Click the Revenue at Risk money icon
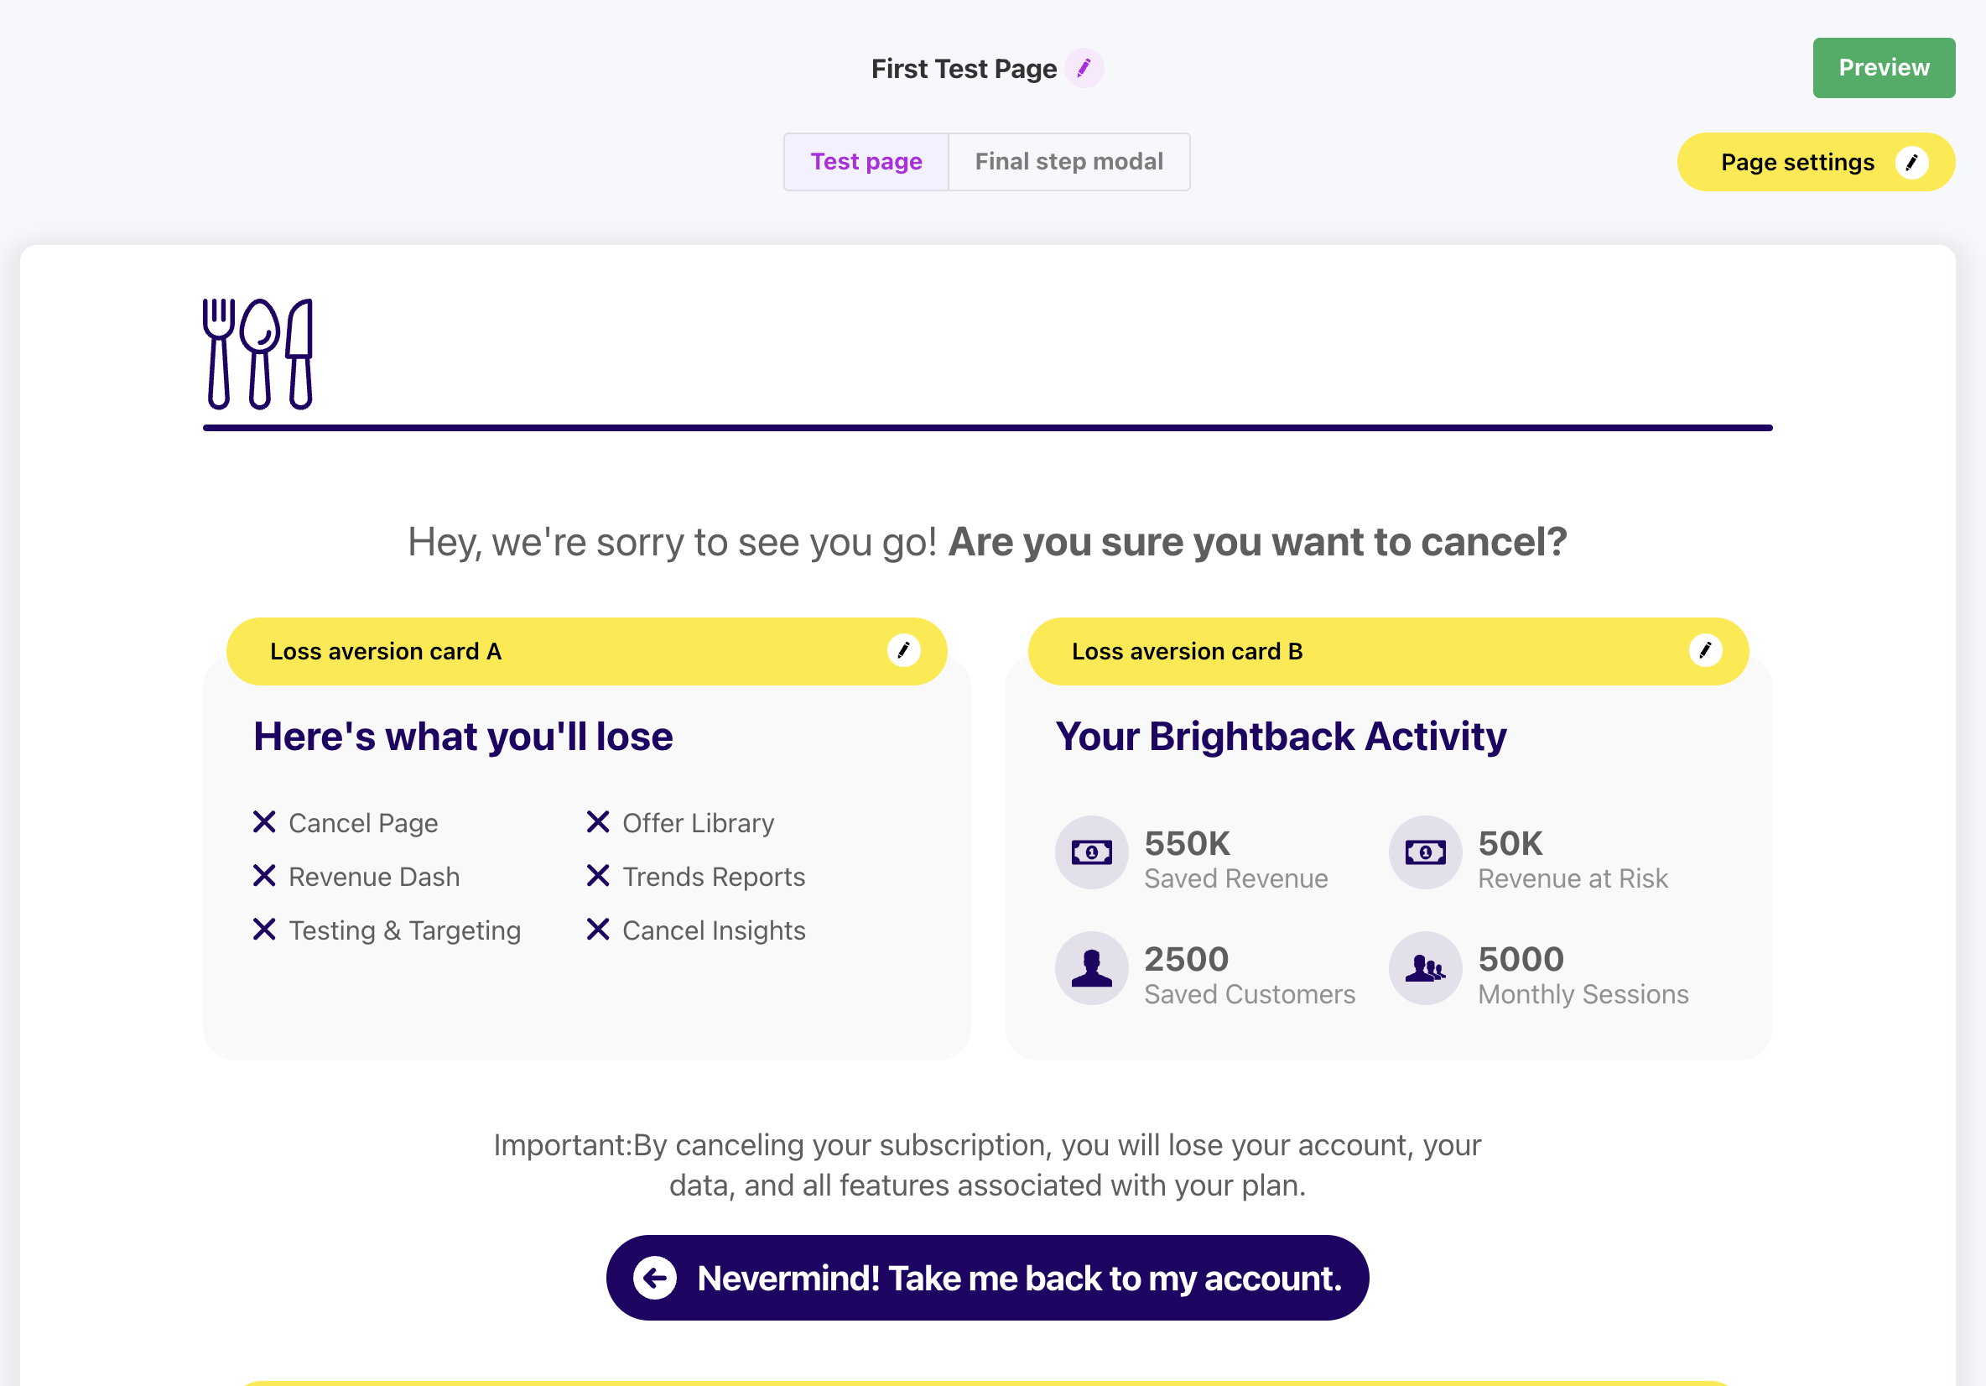This screenshot has width=1986, height=1386. pos(1425,852)
